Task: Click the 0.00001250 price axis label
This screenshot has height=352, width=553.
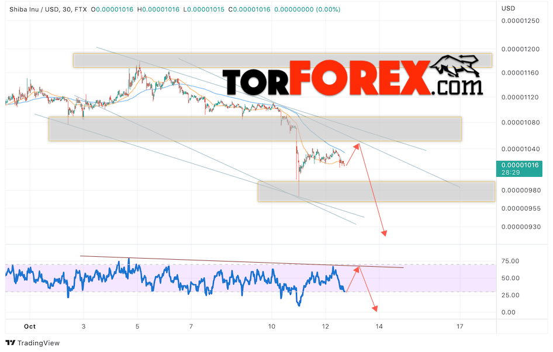Action: click(x=520, y=21)
